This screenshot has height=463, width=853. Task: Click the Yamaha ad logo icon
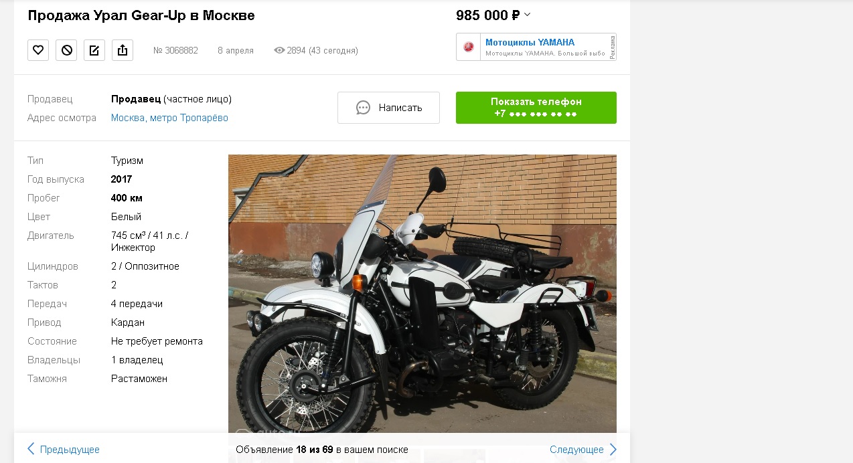469,47
